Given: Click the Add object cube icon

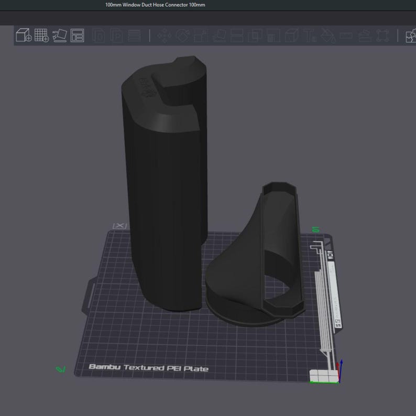Looking at the screenshot, I should click(x=24, y=35).
